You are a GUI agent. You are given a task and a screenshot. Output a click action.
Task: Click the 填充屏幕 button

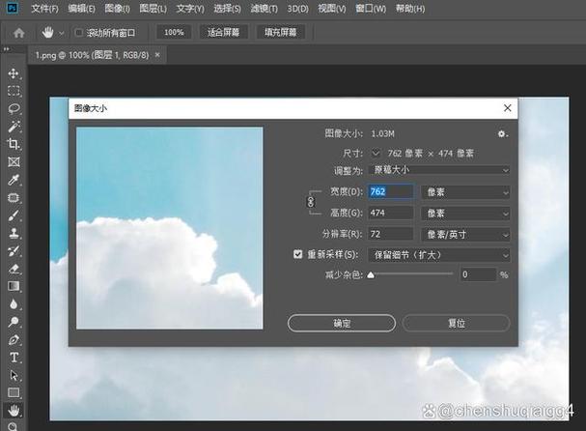click(281, 33)
